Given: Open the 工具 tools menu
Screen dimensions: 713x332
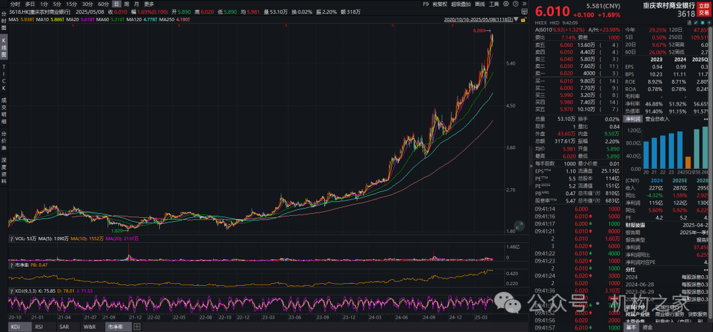Looking at the screenshot, I should tap(494, 4).
